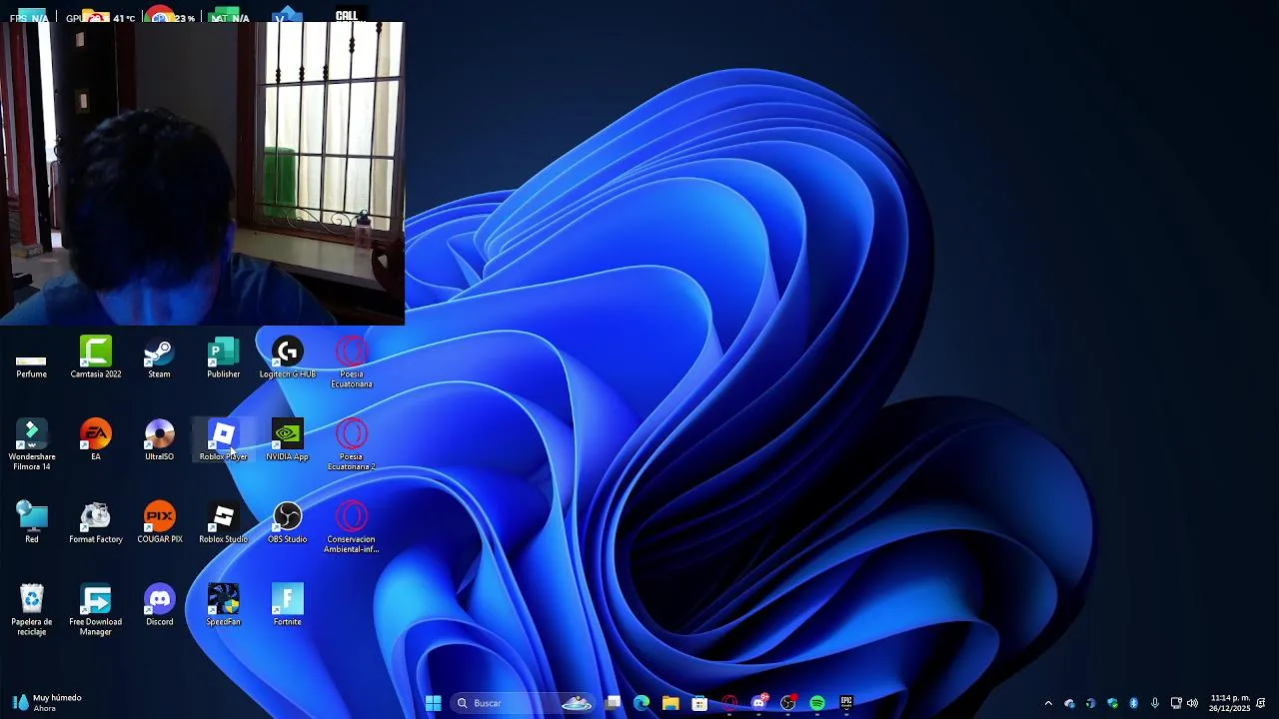Expand the hidden tray icons chevron
The height and width of the screenshot is (719, 1279).
pos(1048,703)
